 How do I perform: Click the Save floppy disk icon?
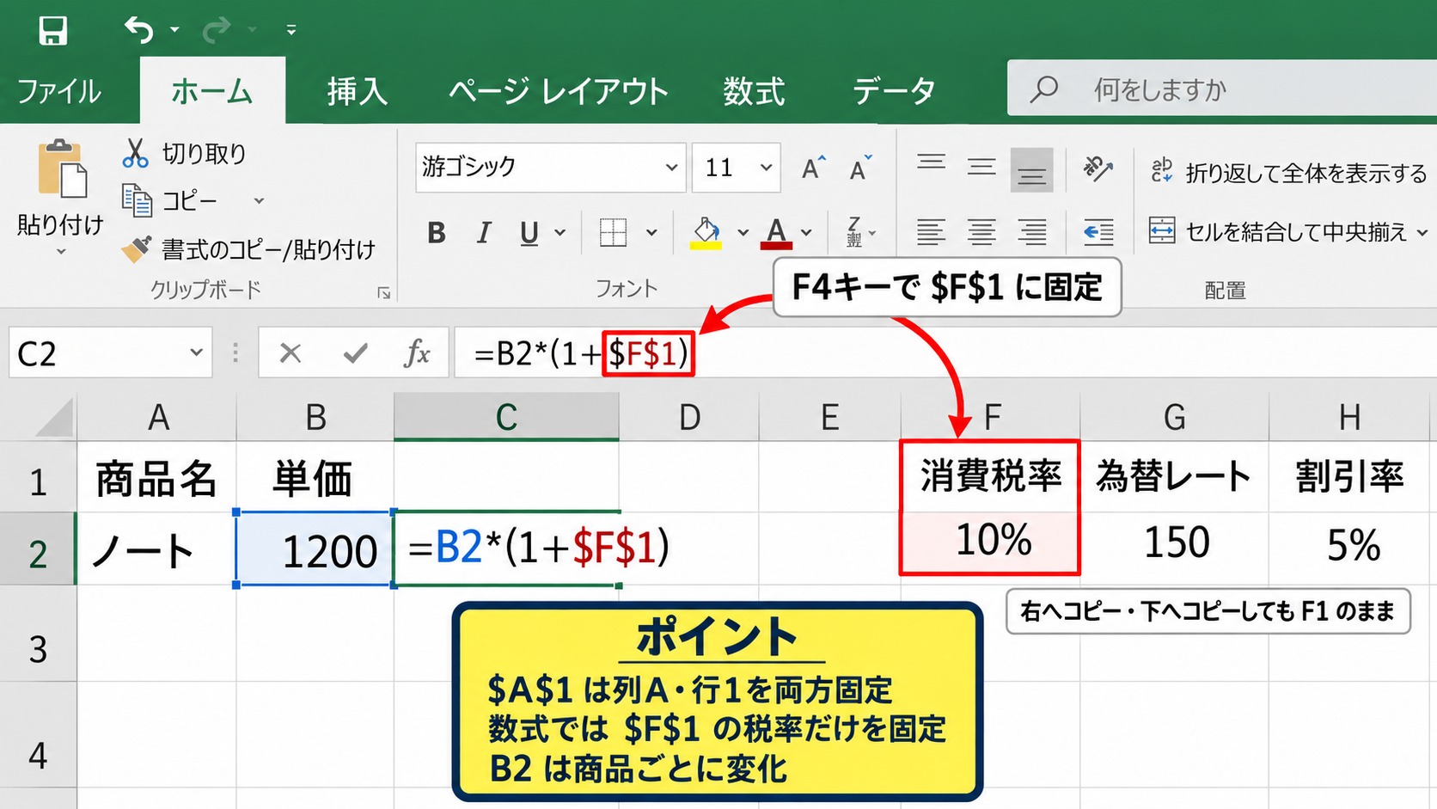53,30
